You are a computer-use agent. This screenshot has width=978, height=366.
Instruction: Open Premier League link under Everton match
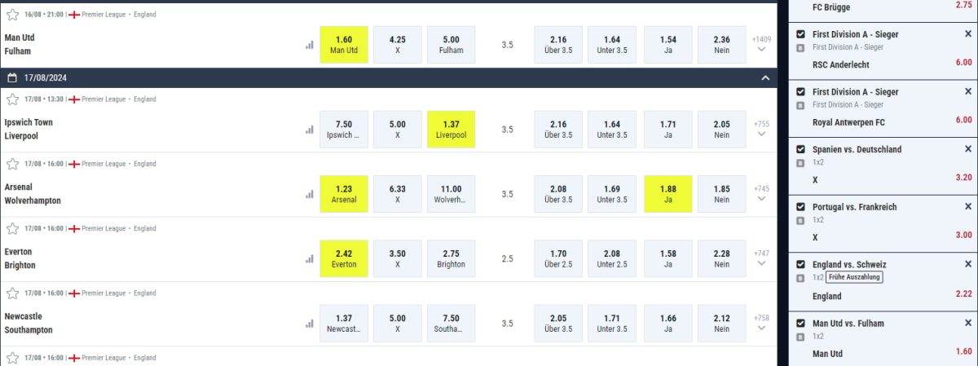[104, 229]
